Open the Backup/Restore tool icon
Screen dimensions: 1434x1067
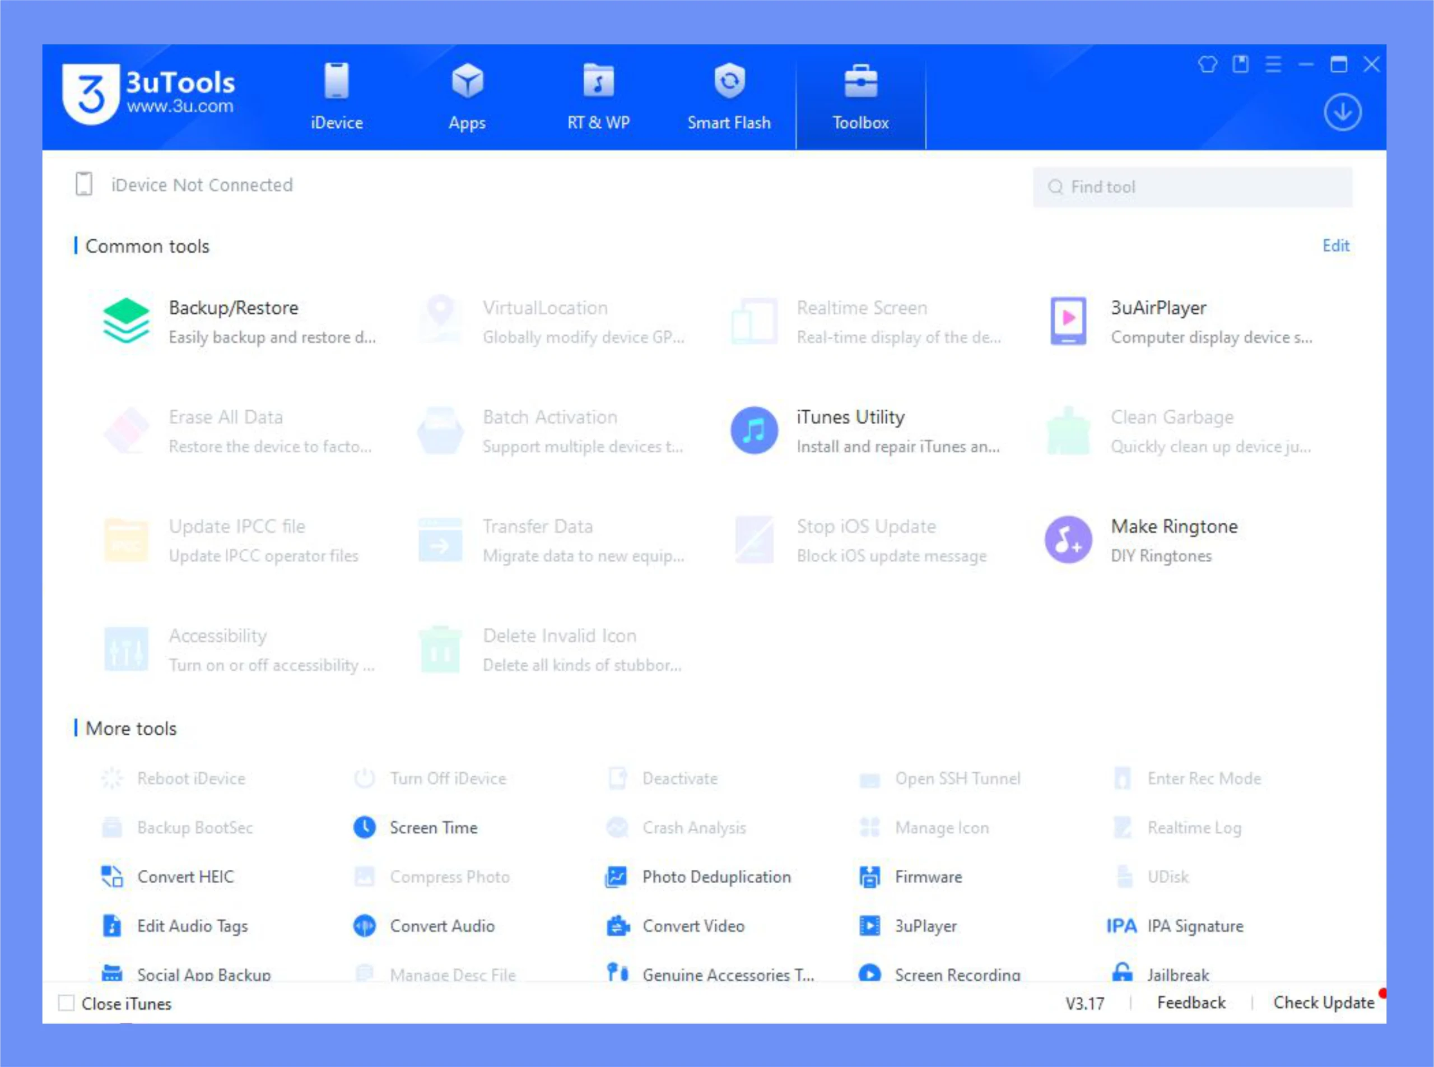coord(126,321)
